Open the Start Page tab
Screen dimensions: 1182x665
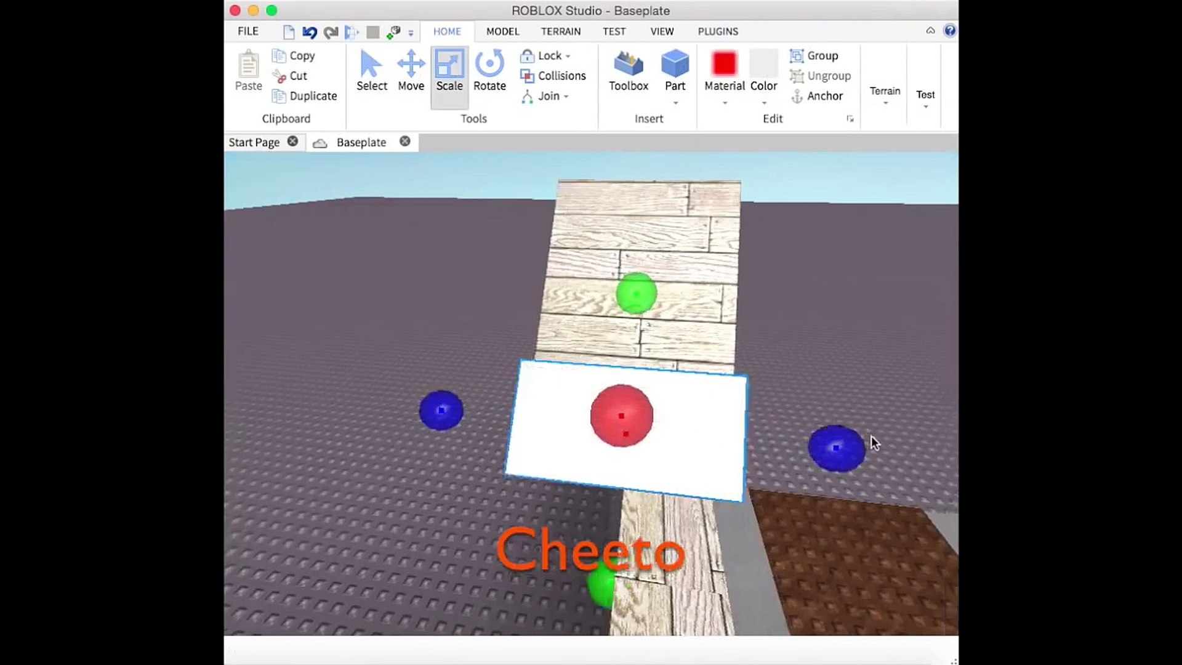pos(254,142)
